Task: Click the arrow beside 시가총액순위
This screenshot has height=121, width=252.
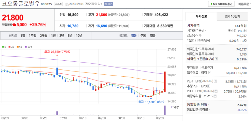Action: 206,30
